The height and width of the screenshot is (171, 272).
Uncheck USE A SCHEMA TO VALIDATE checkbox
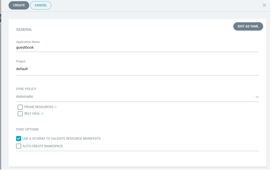pos(19,138)
